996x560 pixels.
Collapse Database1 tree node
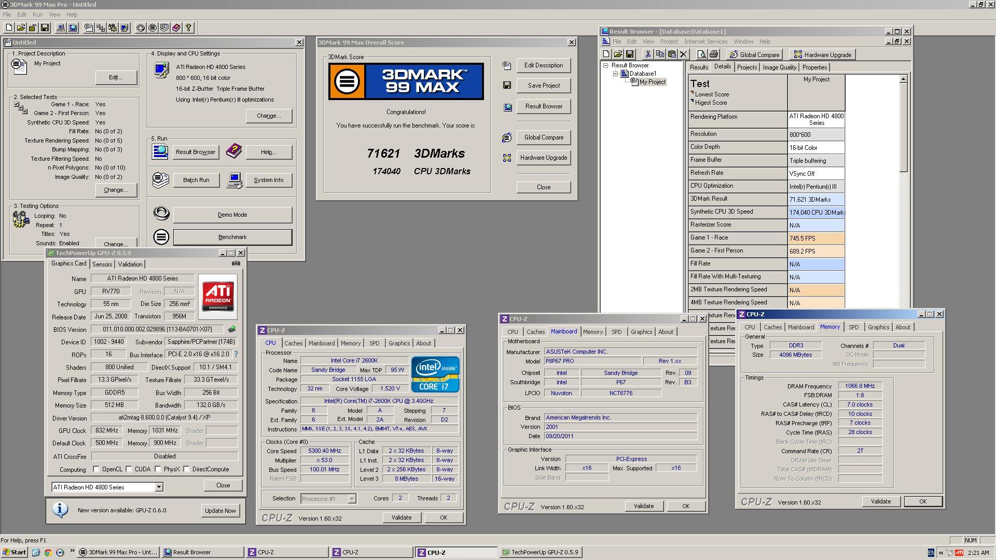(x=616, y=74)
